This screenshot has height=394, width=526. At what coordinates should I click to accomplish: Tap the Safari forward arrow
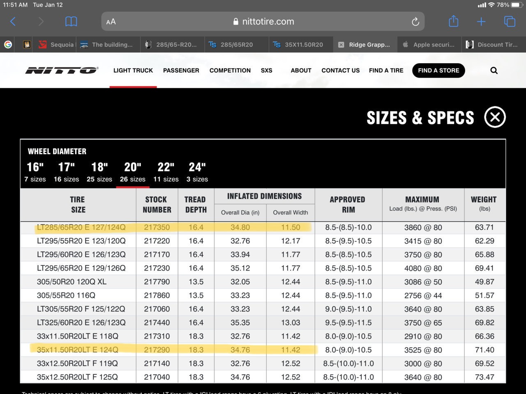coord(41,21)
